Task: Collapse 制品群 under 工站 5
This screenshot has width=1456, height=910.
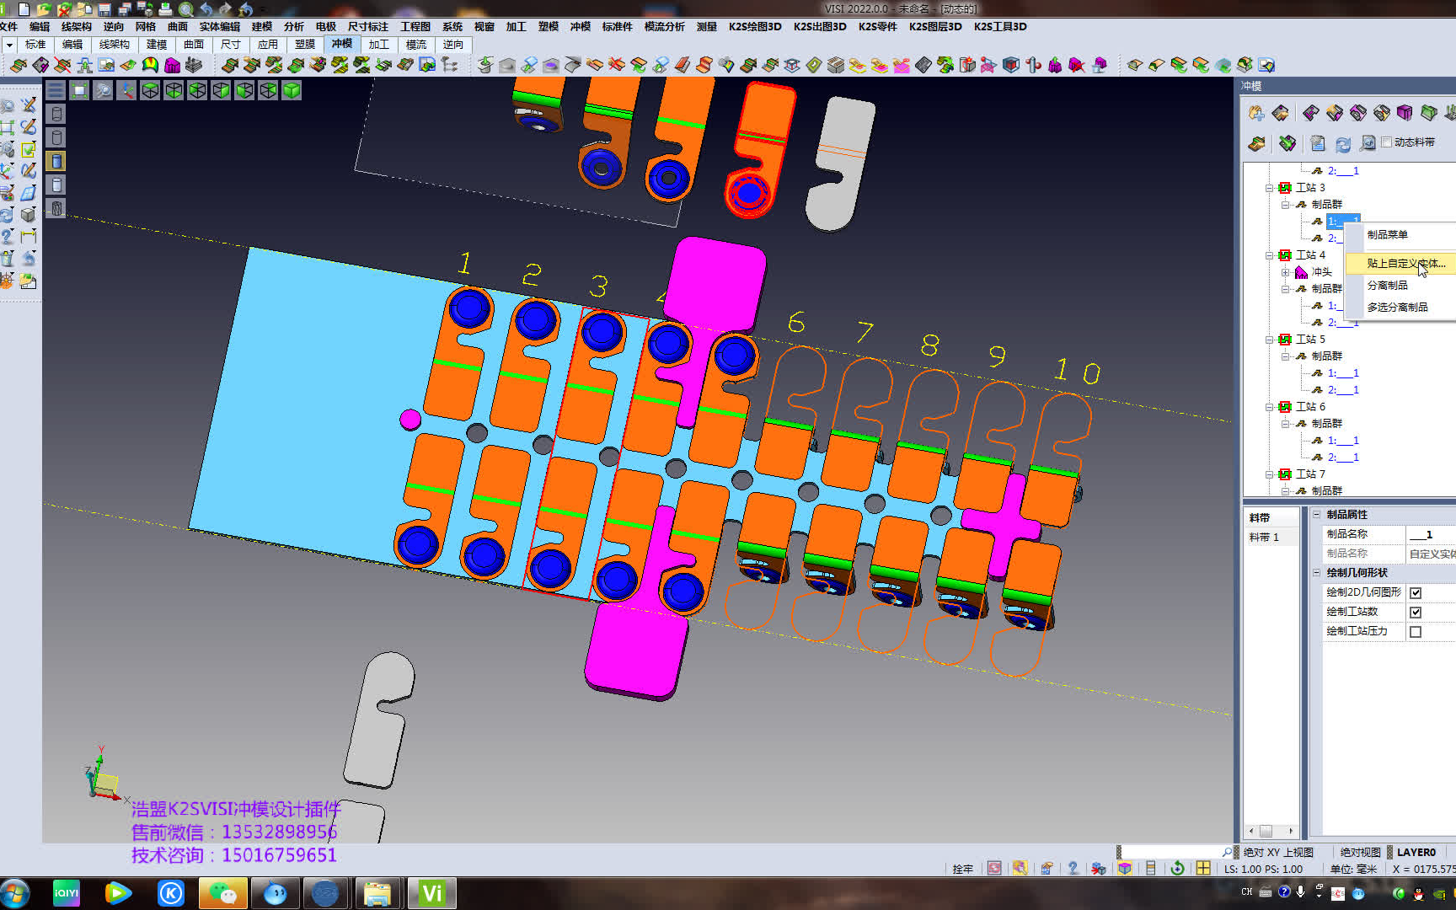Action: (1285, 356)
